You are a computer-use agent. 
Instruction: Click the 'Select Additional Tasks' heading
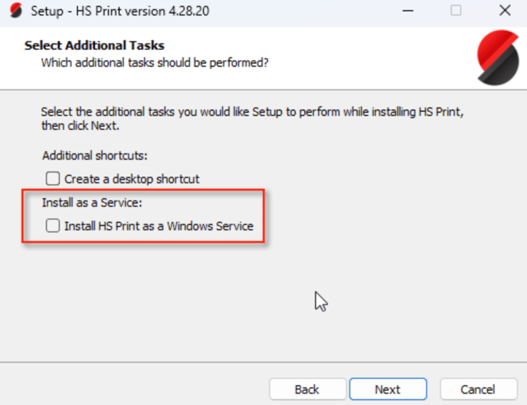[x=94, y=45]
